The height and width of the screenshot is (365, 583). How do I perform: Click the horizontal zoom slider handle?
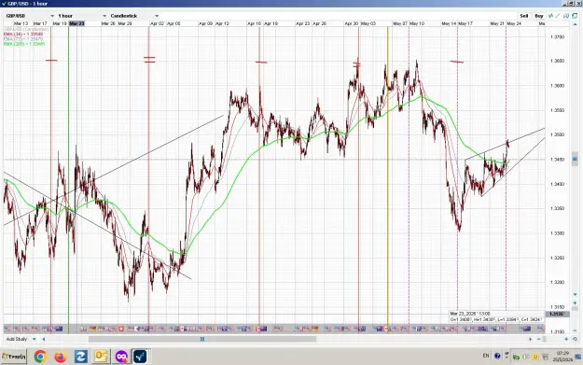tap(545, 339)
